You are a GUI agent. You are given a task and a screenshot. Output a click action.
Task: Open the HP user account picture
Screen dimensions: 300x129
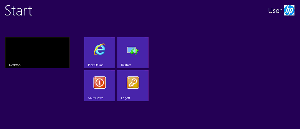point(289,10)
